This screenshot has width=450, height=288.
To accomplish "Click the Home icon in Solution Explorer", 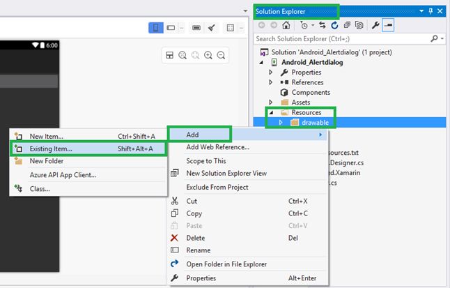I will coord(286,25).
